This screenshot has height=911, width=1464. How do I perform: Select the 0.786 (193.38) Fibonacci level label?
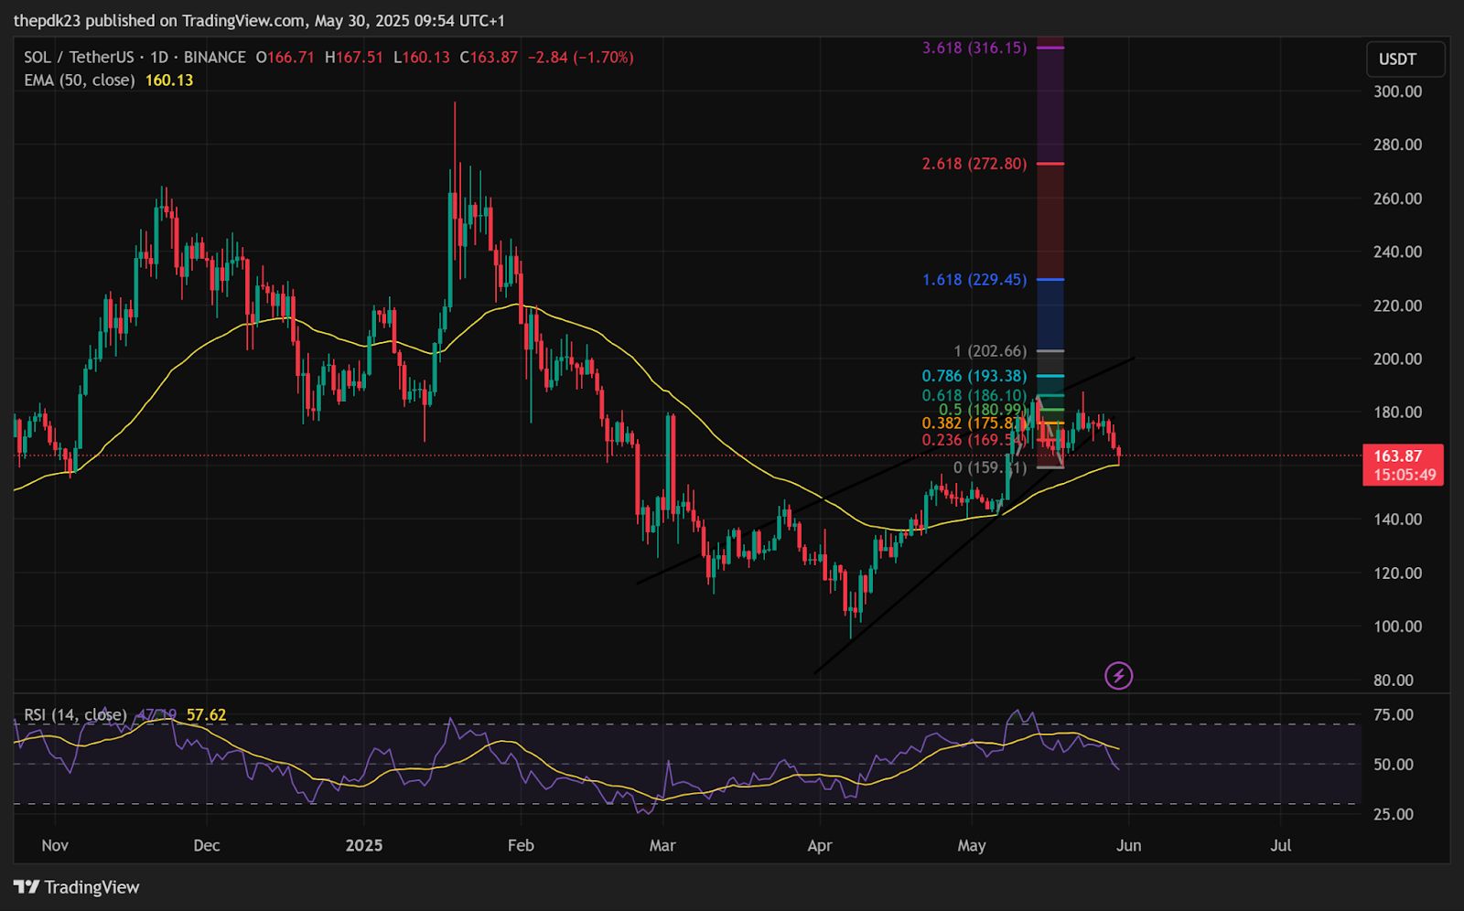(974, 376)
